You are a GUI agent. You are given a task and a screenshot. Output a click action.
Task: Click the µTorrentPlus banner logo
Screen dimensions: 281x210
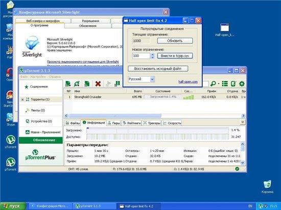(x=40, y=154)
